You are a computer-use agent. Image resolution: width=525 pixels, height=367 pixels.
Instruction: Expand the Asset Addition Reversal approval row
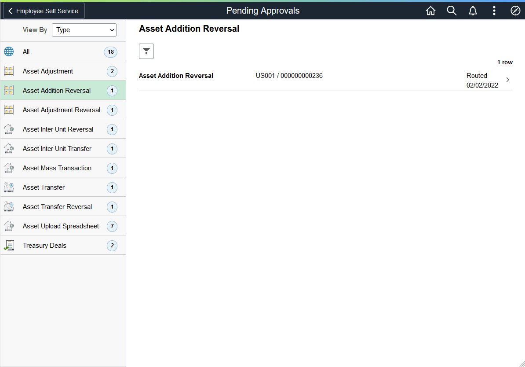pos(508,80)
